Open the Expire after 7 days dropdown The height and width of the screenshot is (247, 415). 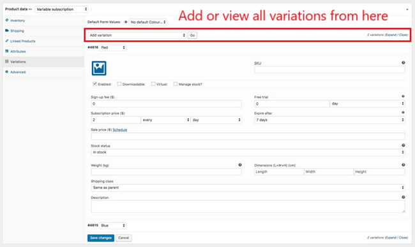pos(329,120)
